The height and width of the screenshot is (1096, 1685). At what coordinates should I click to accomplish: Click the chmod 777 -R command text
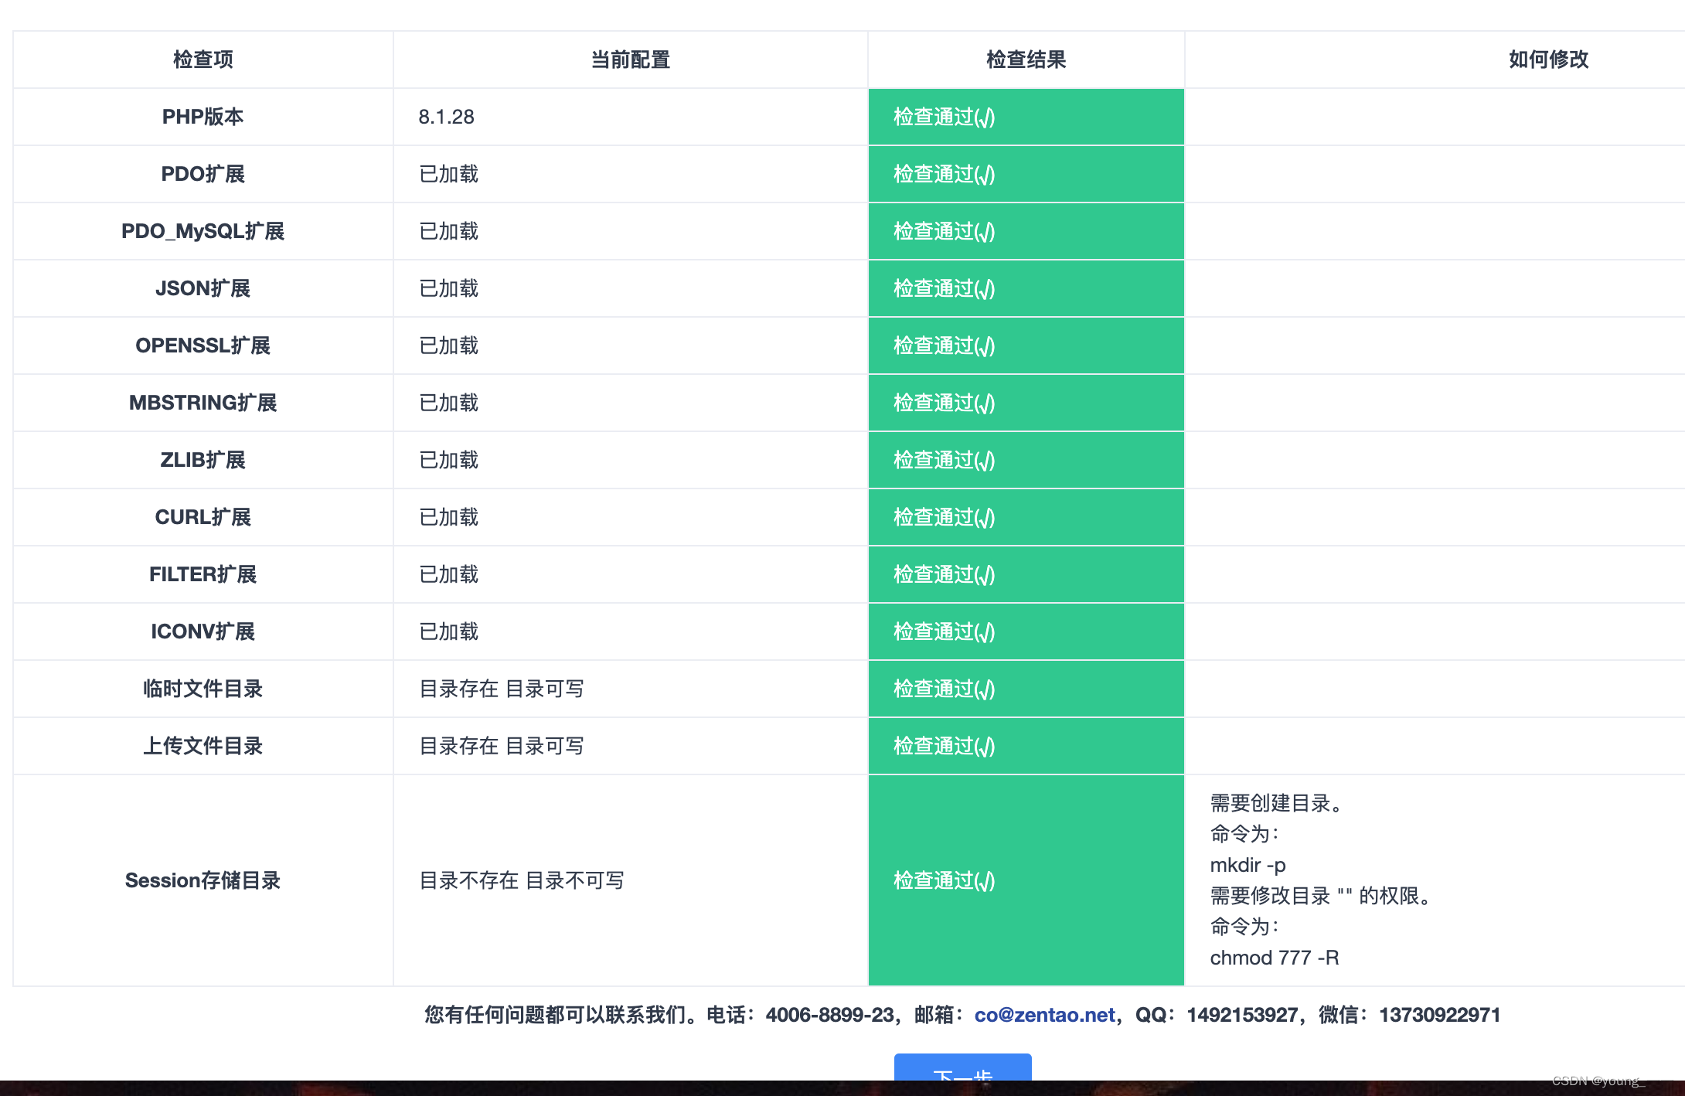[x=1274, y=958]
